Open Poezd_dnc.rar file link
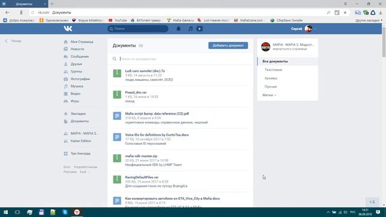This screenshot has height=217, width=386. coord(136,92)
